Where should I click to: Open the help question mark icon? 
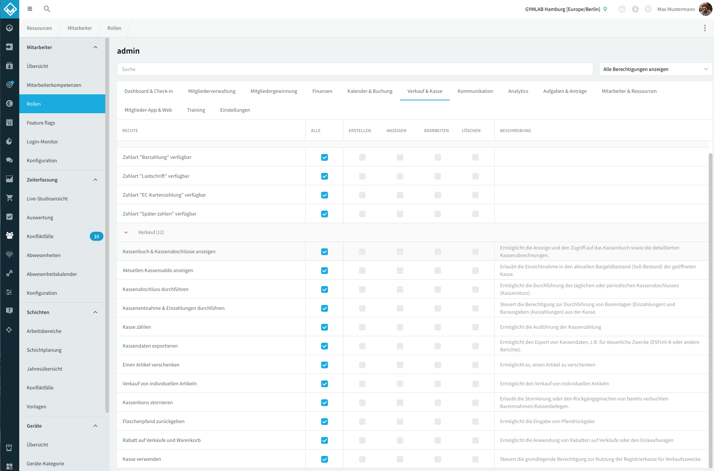622,9
